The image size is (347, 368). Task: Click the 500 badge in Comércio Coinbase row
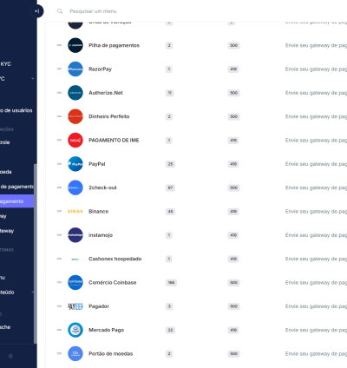pos(233,283)
